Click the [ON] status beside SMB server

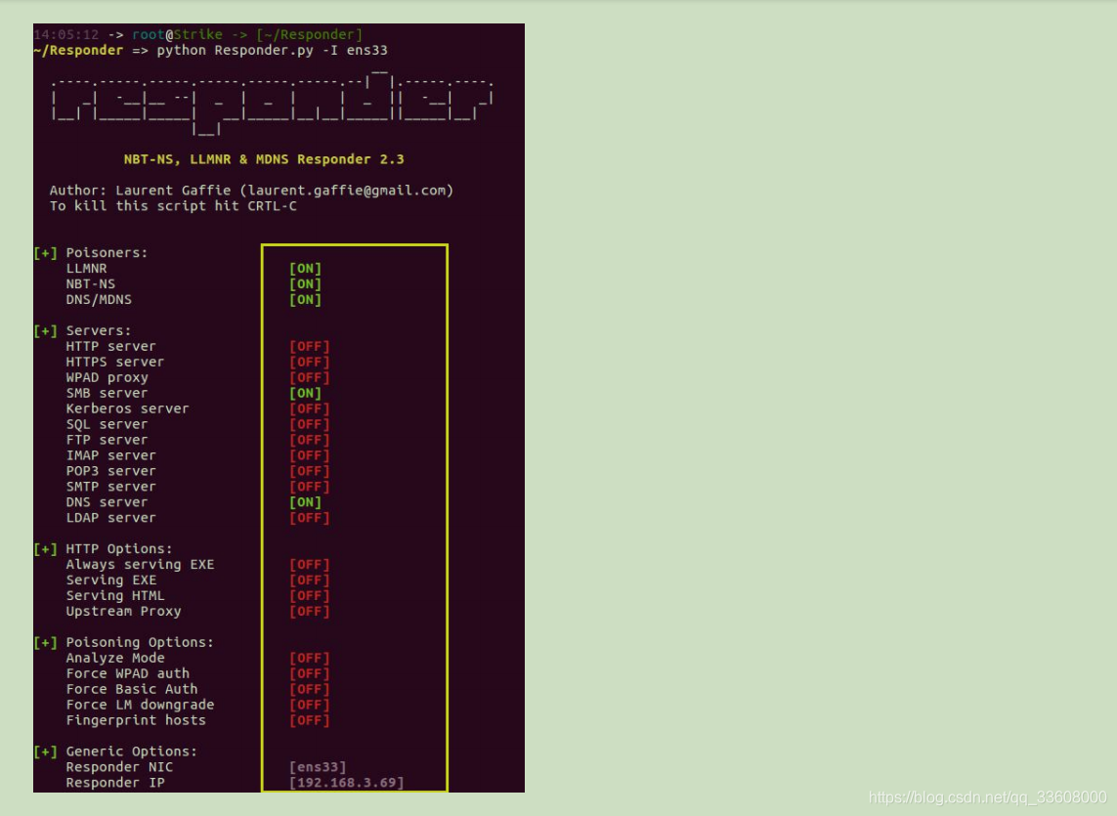click(x=305, y=394)
